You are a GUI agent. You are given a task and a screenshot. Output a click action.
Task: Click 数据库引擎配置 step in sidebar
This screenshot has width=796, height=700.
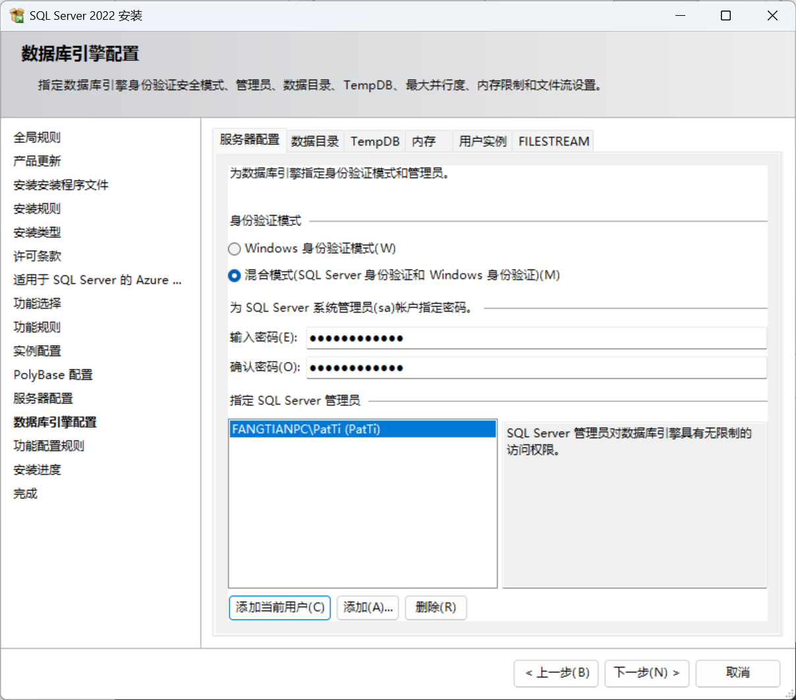point(55,422)
